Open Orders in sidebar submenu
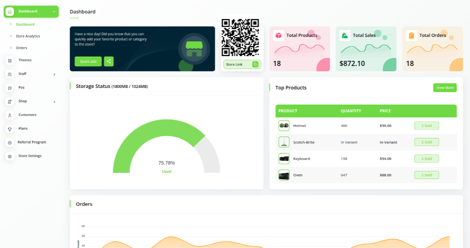 click(x=21, y=48)
